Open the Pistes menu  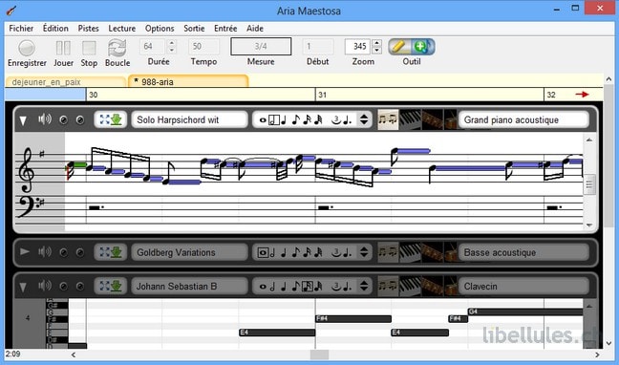[x=89, y=29]
